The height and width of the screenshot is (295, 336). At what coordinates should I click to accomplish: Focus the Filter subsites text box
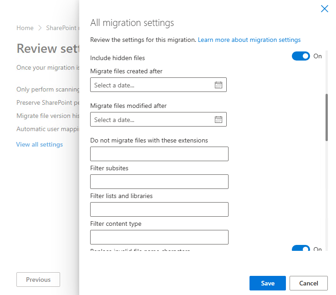[x=159, y=182]
